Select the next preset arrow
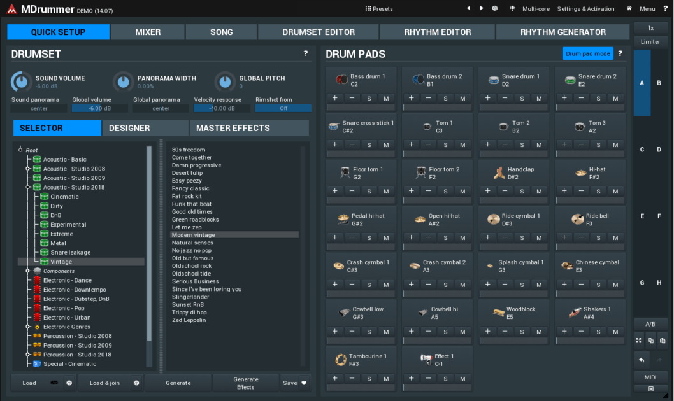674x401 pixels. click(482, 8)
